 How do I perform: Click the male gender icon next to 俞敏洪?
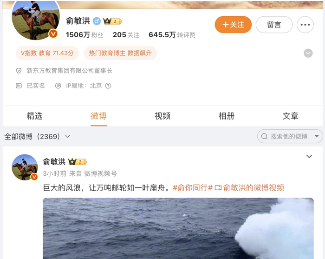[x=97, y=21]
